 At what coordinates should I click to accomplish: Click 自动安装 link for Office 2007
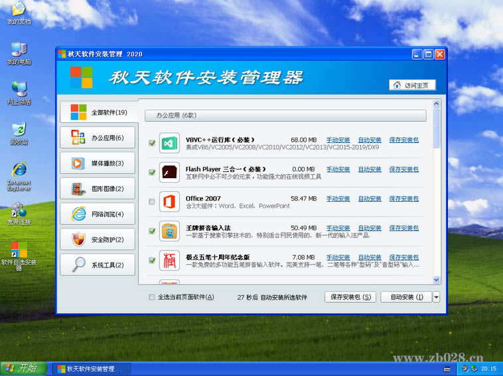pos(370,199)
